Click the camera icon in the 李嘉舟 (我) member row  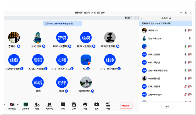pos(190,30)
